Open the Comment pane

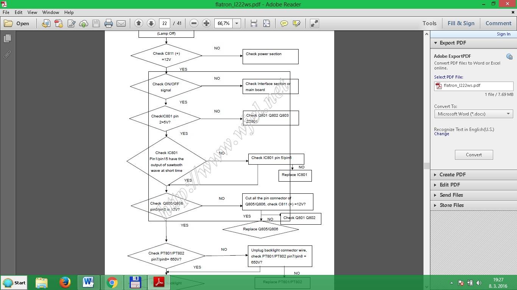(498, 23)
